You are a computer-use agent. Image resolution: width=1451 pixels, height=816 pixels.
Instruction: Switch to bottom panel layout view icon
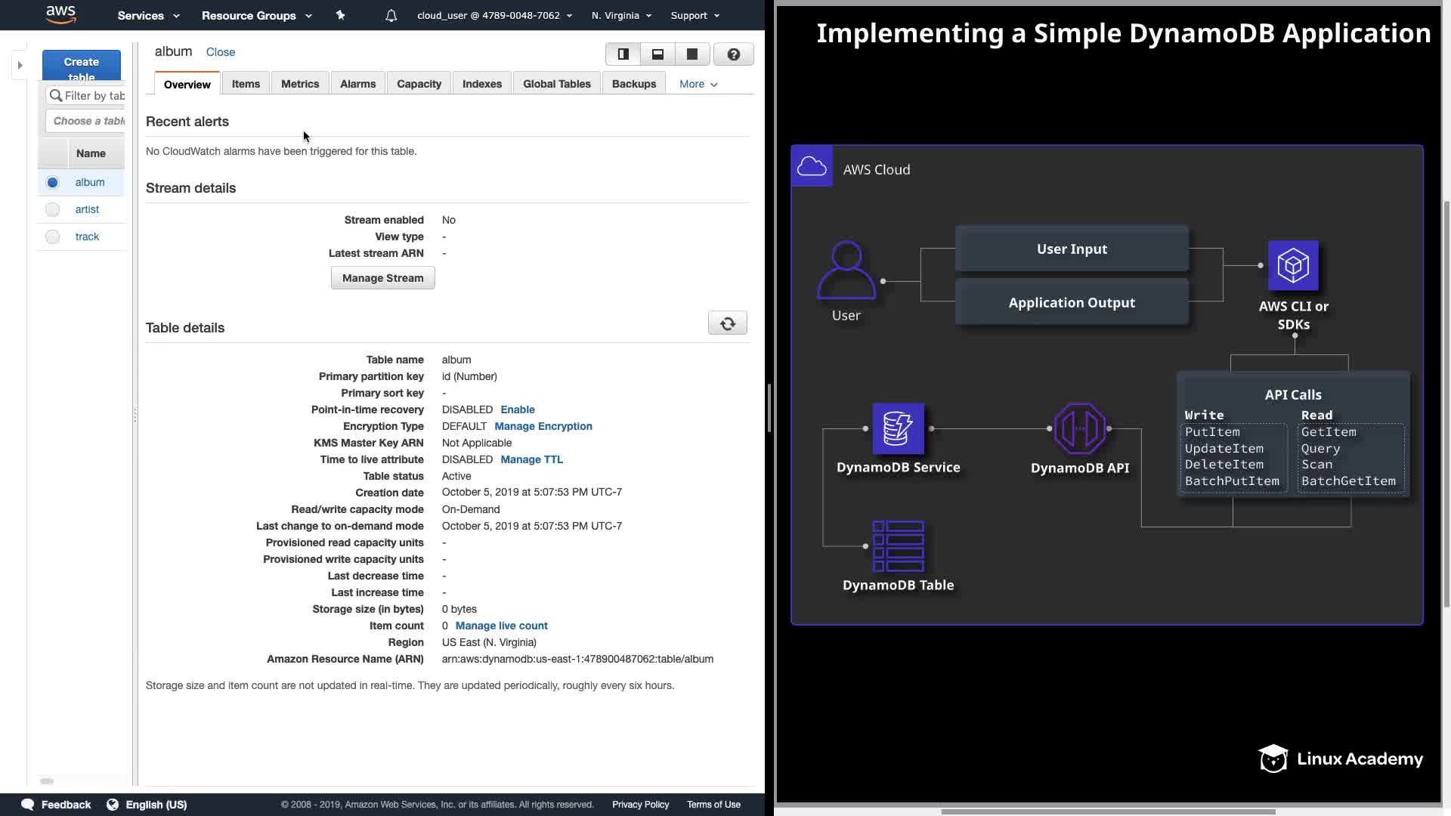click(x=657, y=54)
